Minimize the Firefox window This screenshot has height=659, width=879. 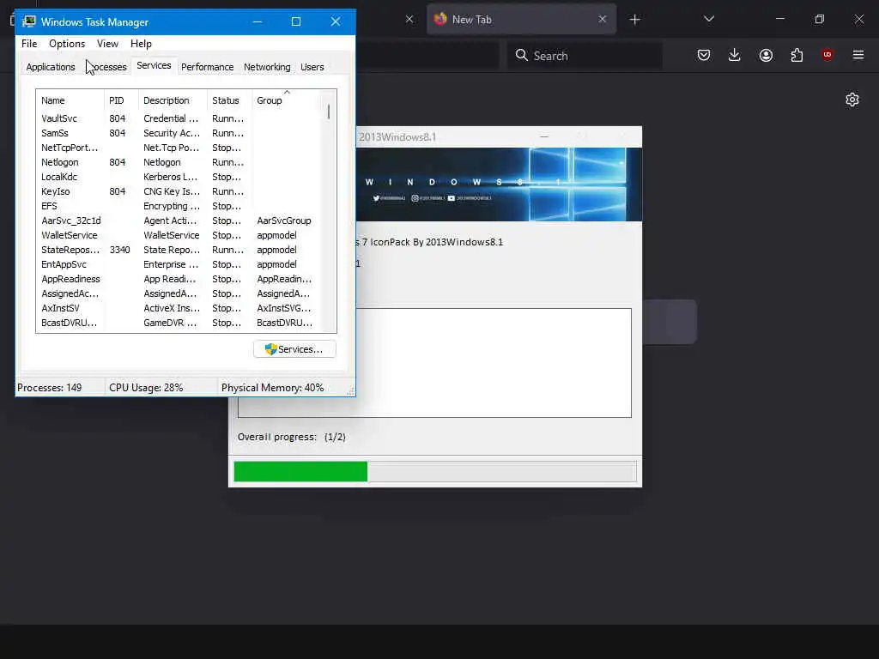point(780,19)
